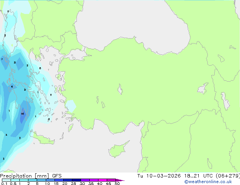
Task: Click the '30' legend scale label
Action: [x=82, y=183]
